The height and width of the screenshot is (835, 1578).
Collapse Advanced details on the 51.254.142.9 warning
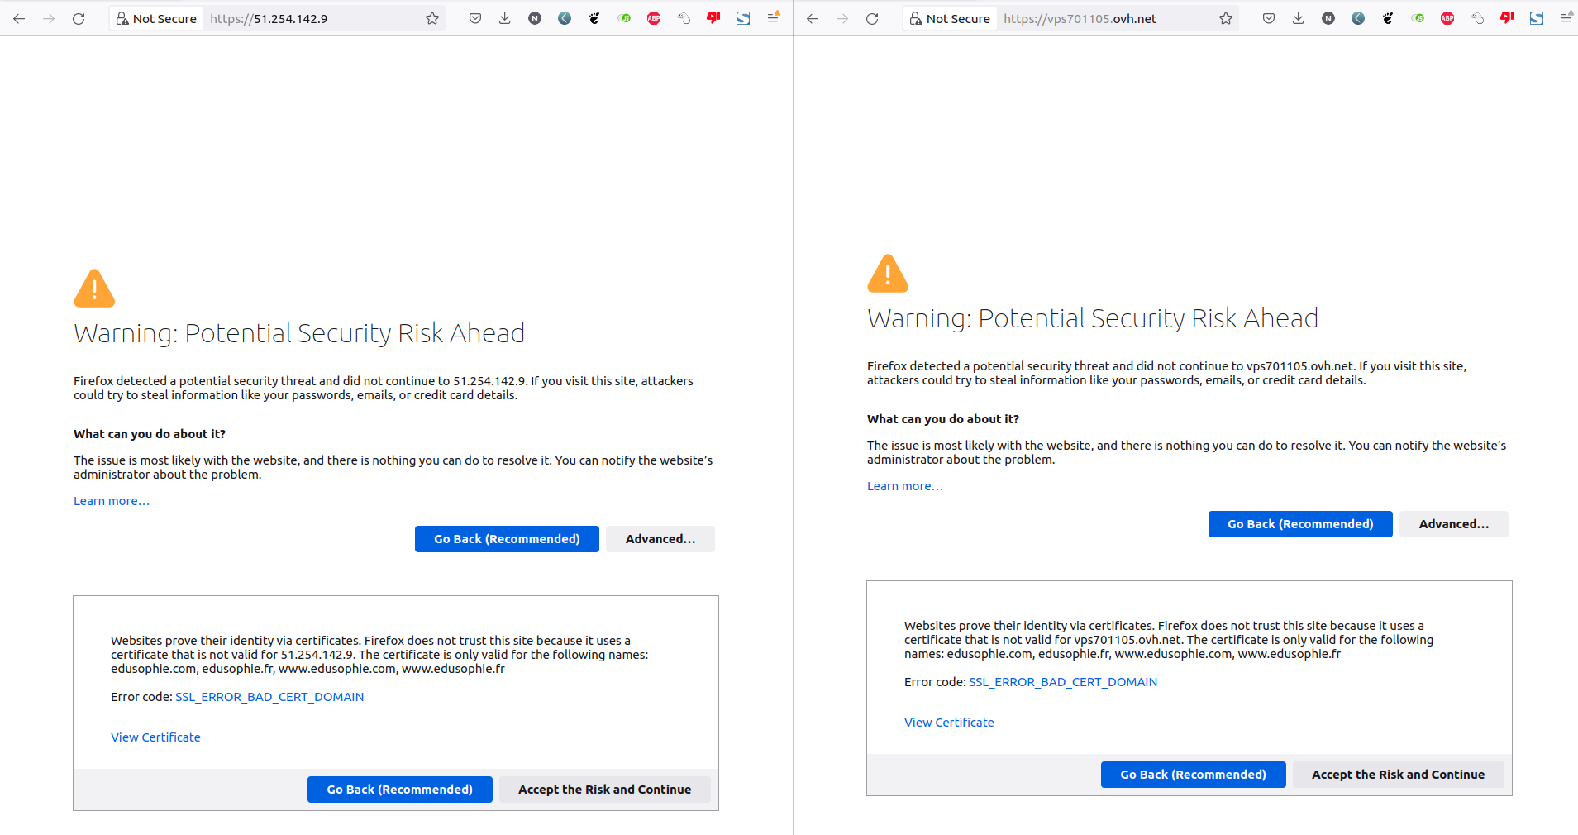pyautogui.click(x=660, y=539)
